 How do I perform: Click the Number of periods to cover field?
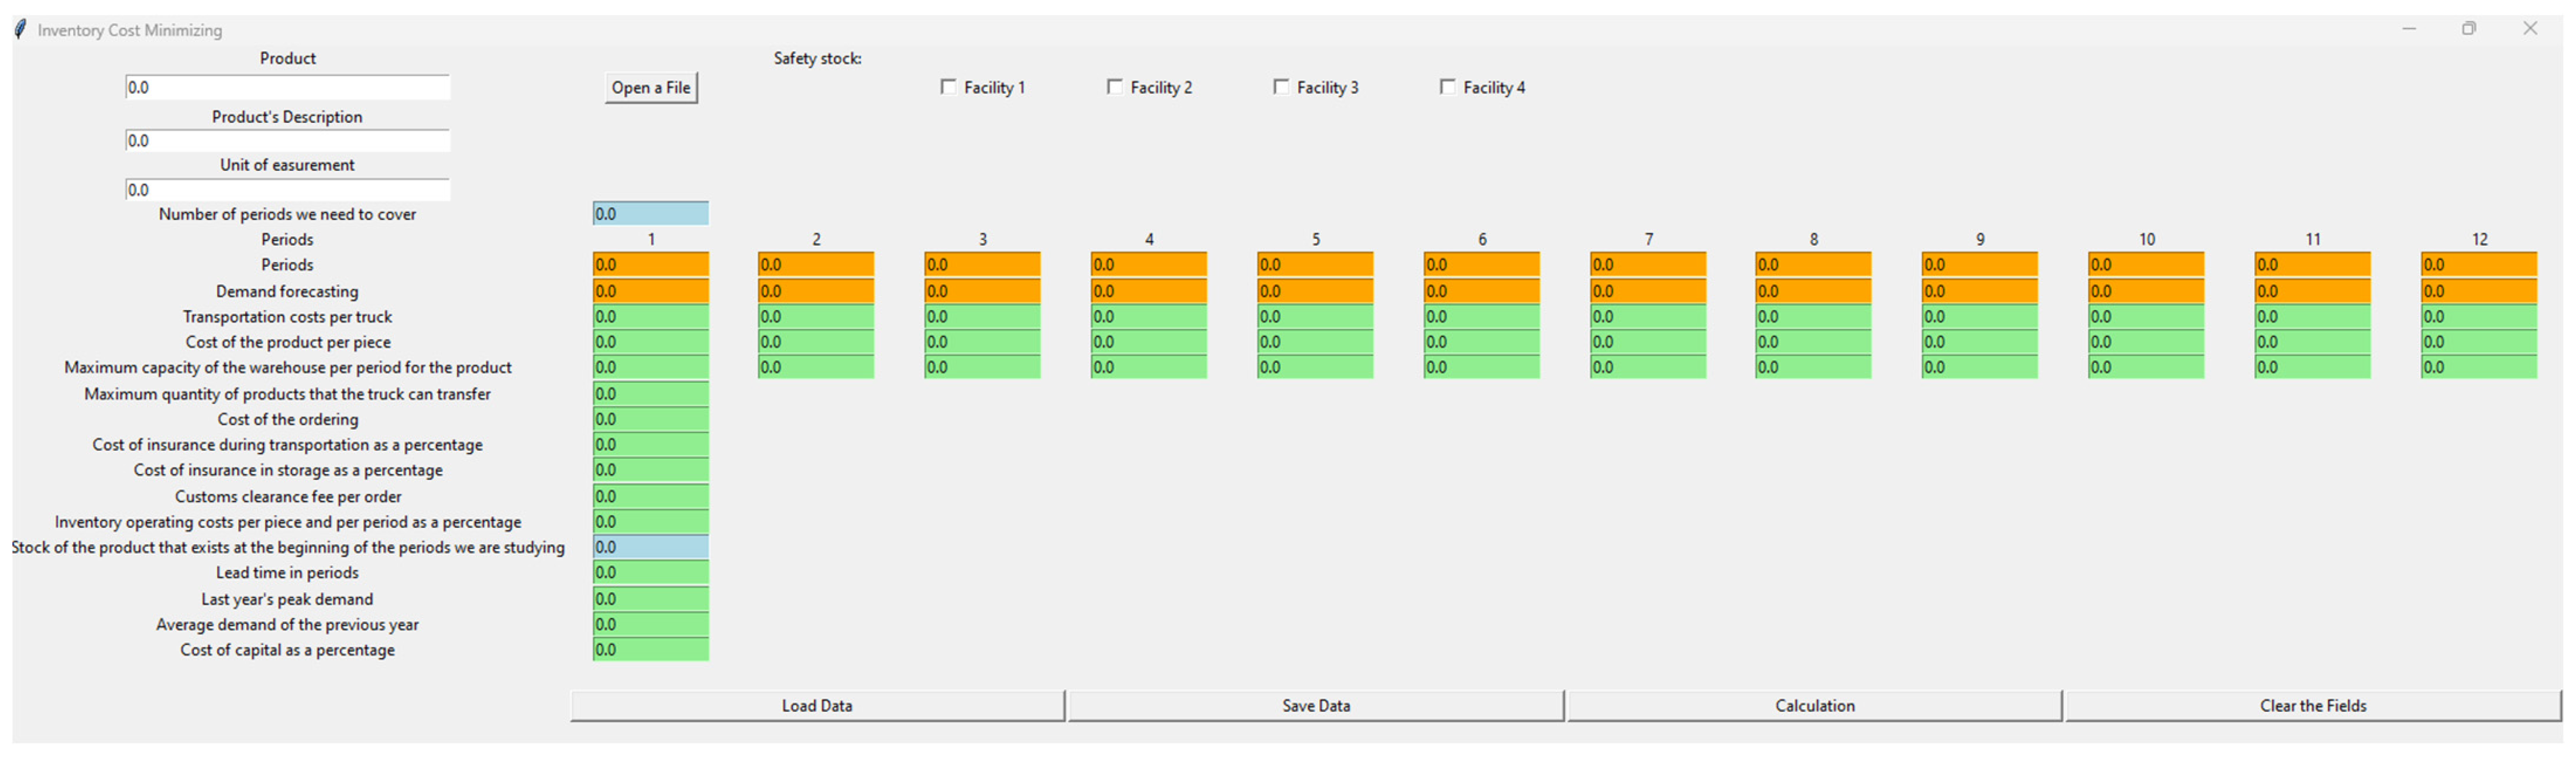click(x=651, y=214)
